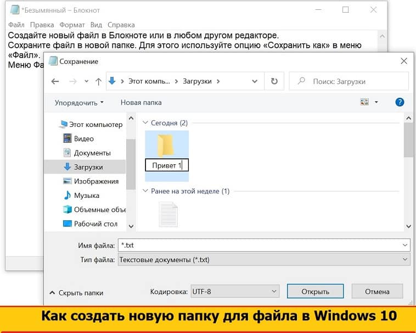Click the navigation pane down scroll arrow
The image size is (416, 333).
pyautogui.click(x=131, y=226)
